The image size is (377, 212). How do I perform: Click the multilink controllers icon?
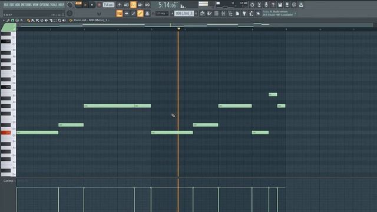pos(147,14)
